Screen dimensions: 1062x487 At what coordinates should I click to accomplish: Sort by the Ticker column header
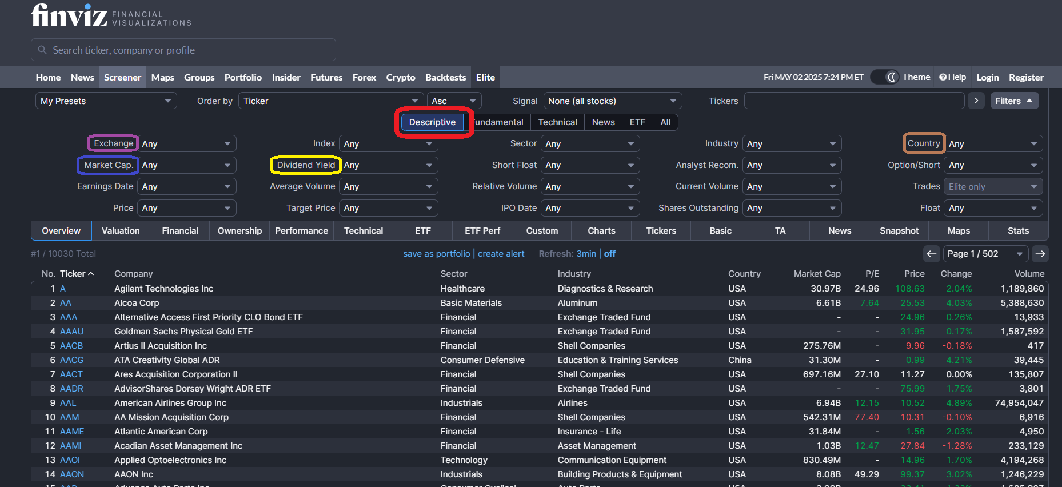click(x=77, y=274)
